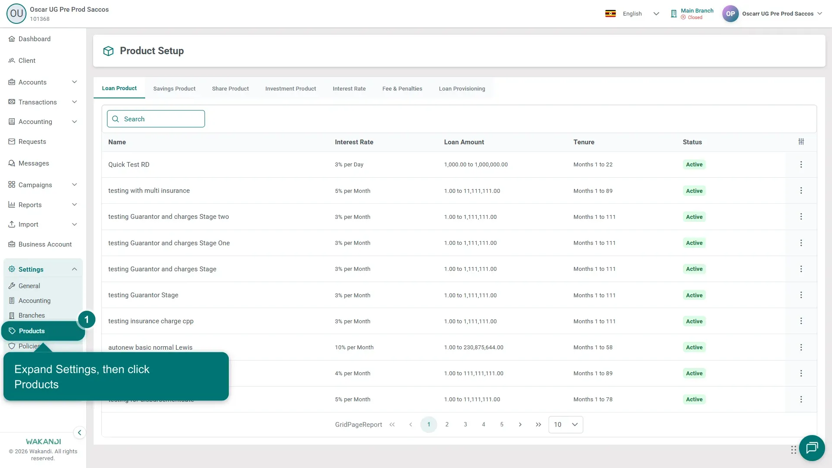Switch to the Savings Product tab
The image size is (832, 468).
[x=174, y=89]
